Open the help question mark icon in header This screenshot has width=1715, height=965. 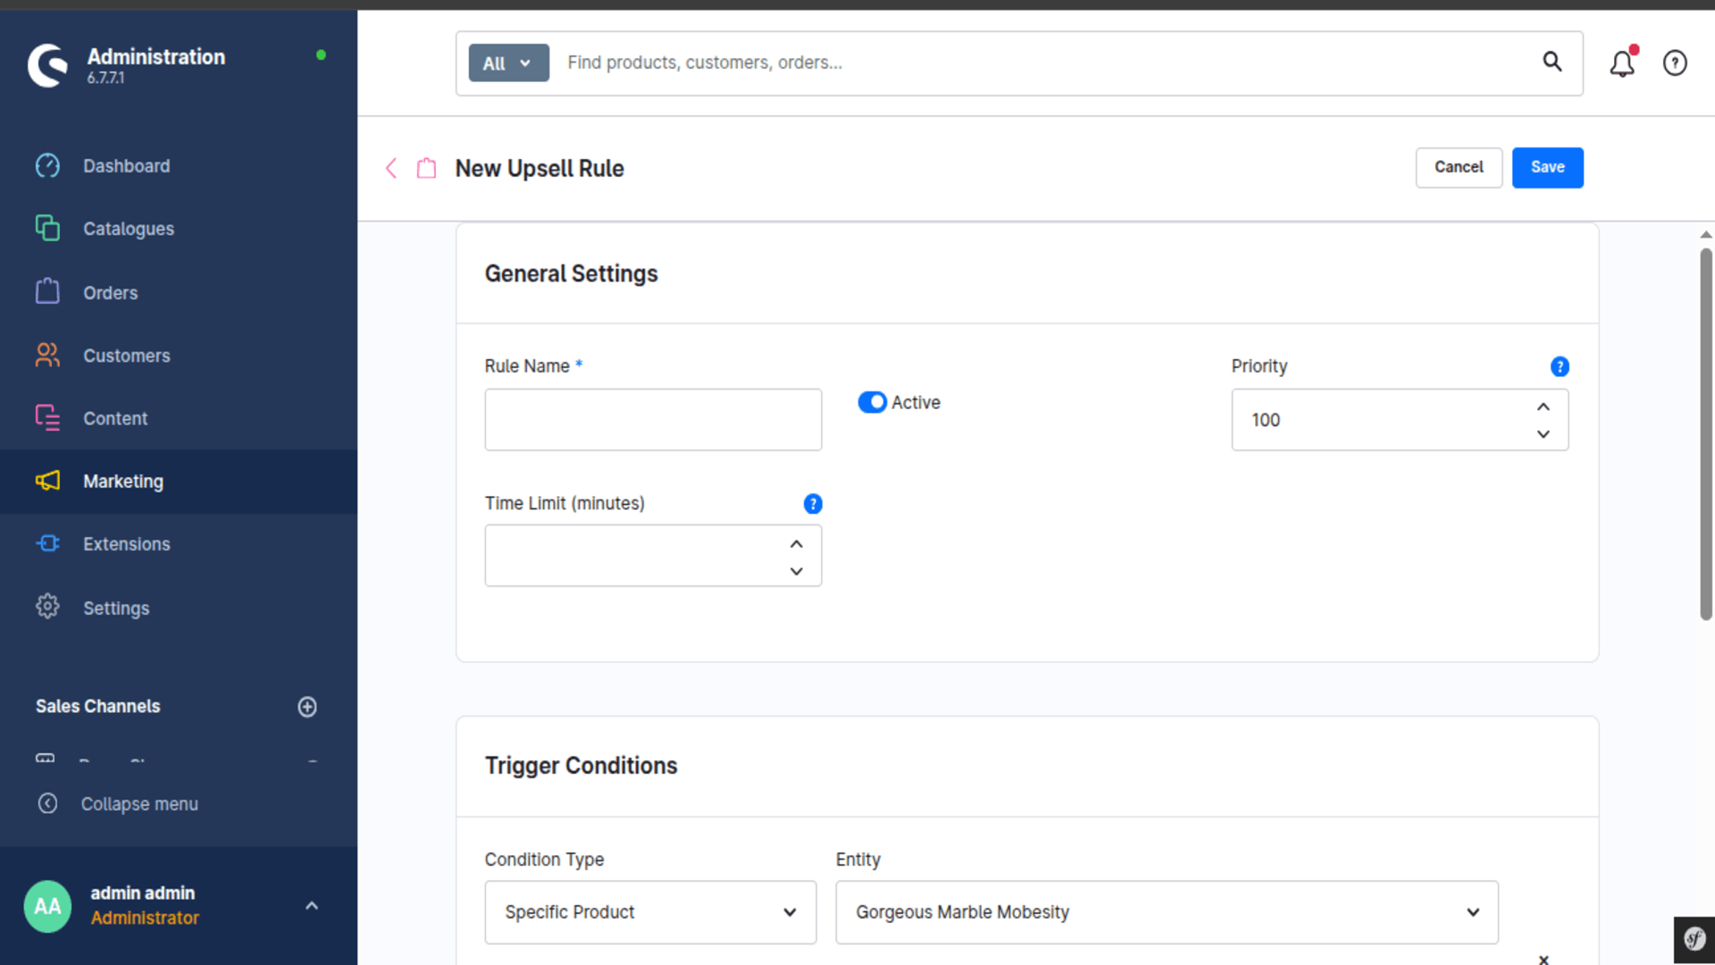(1675, 63)
